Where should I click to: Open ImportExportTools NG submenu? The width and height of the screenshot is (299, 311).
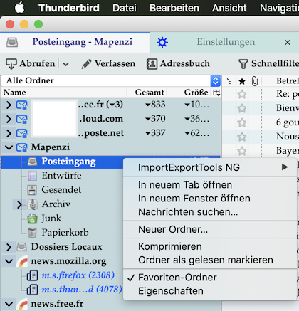point(210,167)
